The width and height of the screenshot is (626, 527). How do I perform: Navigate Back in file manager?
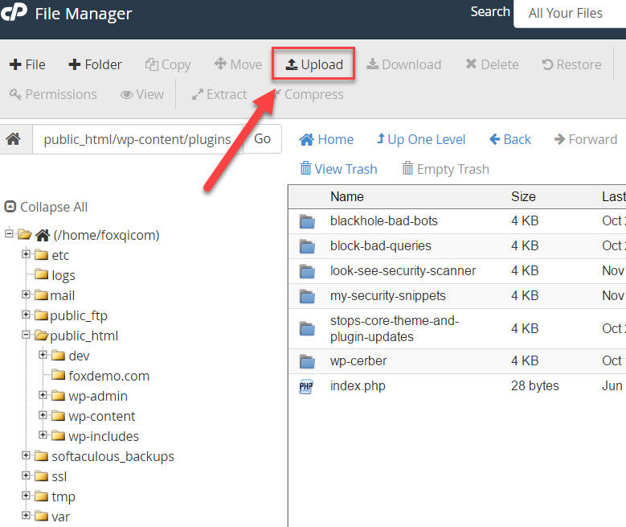pos(510,139)
